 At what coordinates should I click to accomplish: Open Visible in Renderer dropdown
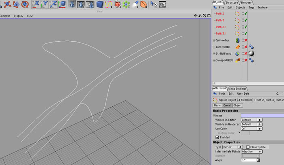tap(252, 125)
